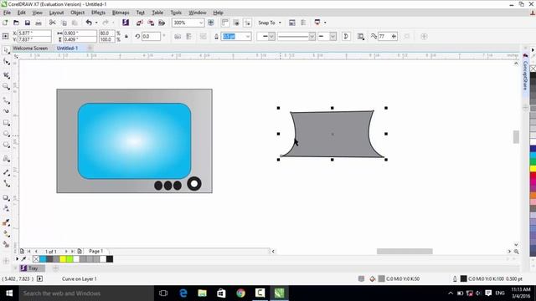Open File Explorer from the taskbar
Screen dimensions: 536x301
click(203, 293)
